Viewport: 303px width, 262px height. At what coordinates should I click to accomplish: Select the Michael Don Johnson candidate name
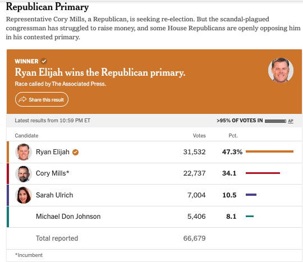[x=68, y=217]
